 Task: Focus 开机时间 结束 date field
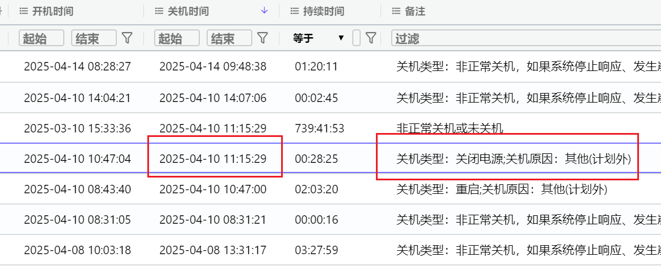click(x=94, y=38)
